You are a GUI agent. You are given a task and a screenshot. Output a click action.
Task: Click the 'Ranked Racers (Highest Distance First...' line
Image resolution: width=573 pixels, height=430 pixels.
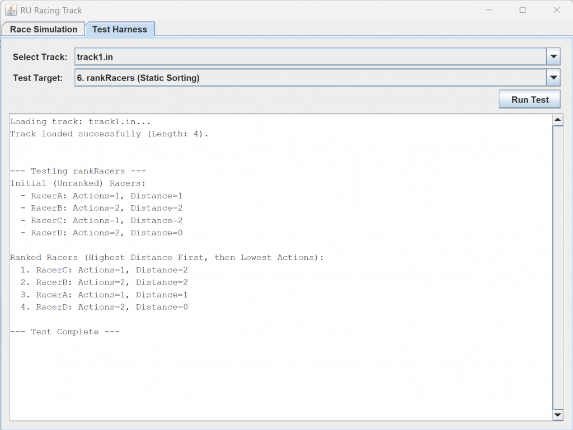167,258
